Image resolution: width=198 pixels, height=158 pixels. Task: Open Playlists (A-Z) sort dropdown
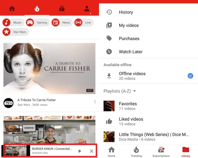click(120, 91)
